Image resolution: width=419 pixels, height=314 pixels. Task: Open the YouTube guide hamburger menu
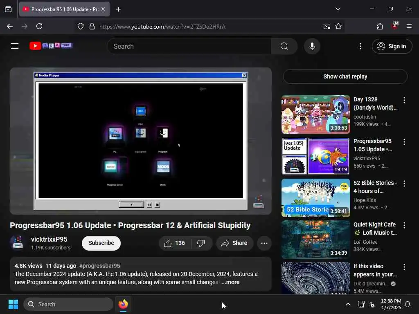pyautogui.click(x=15, y=46)
